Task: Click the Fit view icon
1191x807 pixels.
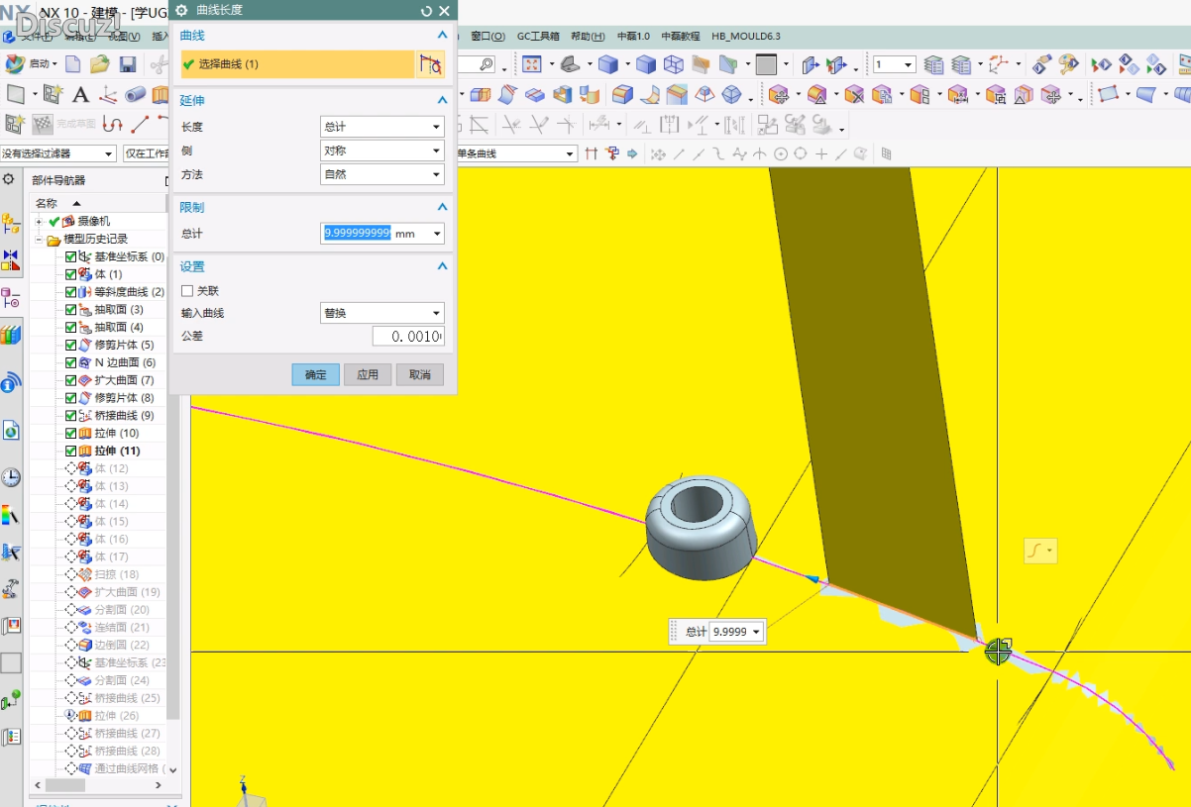Action: click(532, 64)
